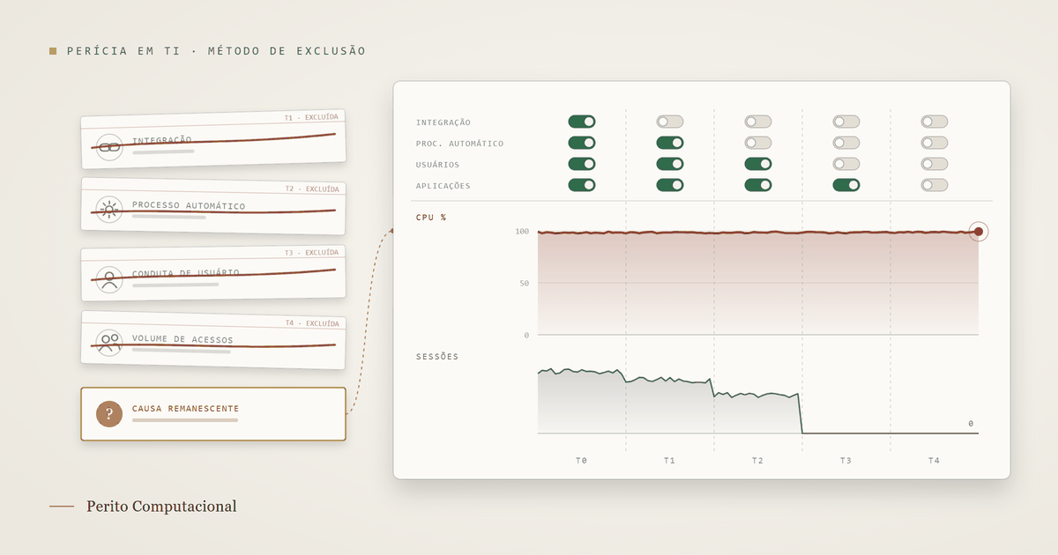
Task: Click the "T4 · EXCLUÍDA" tag
Action: 311,323
